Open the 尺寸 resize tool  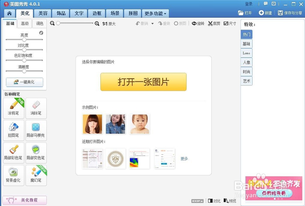pos(230,23)
